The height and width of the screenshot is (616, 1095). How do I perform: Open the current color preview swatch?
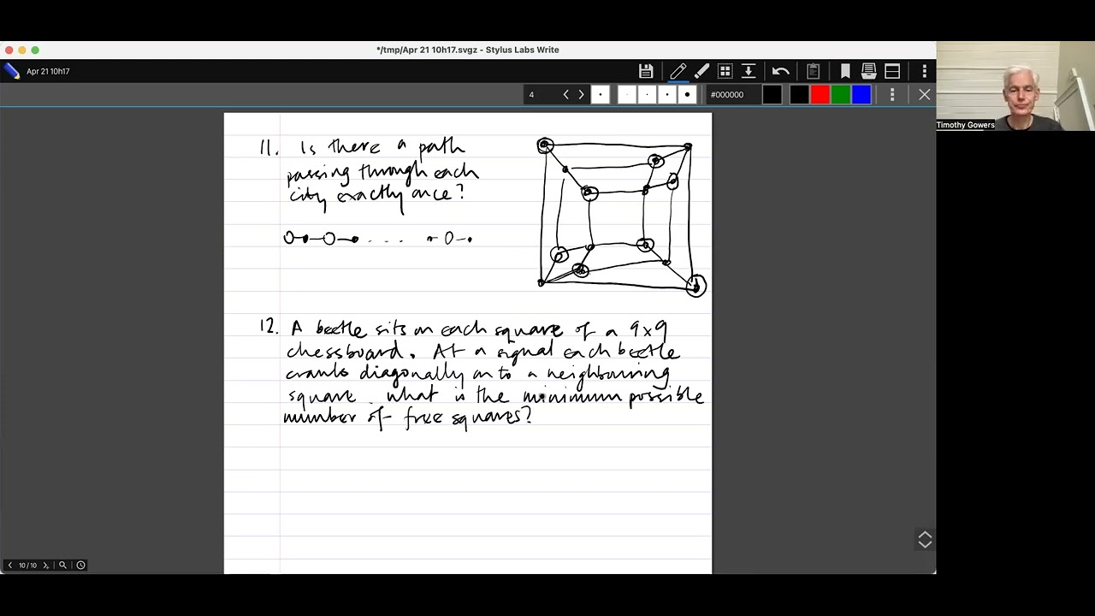(772, 95)
